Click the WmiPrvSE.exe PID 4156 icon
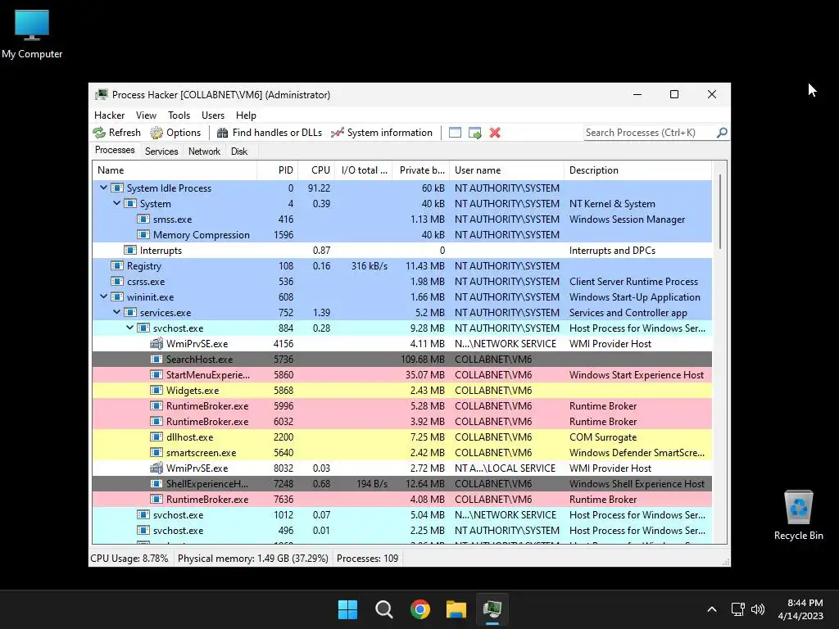 point(156,343)
